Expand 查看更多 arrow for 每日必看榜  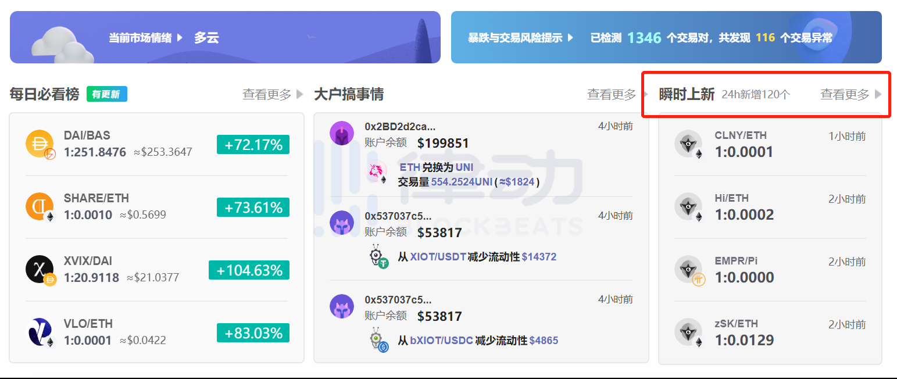pyautogui.click(x=300, y=94)
